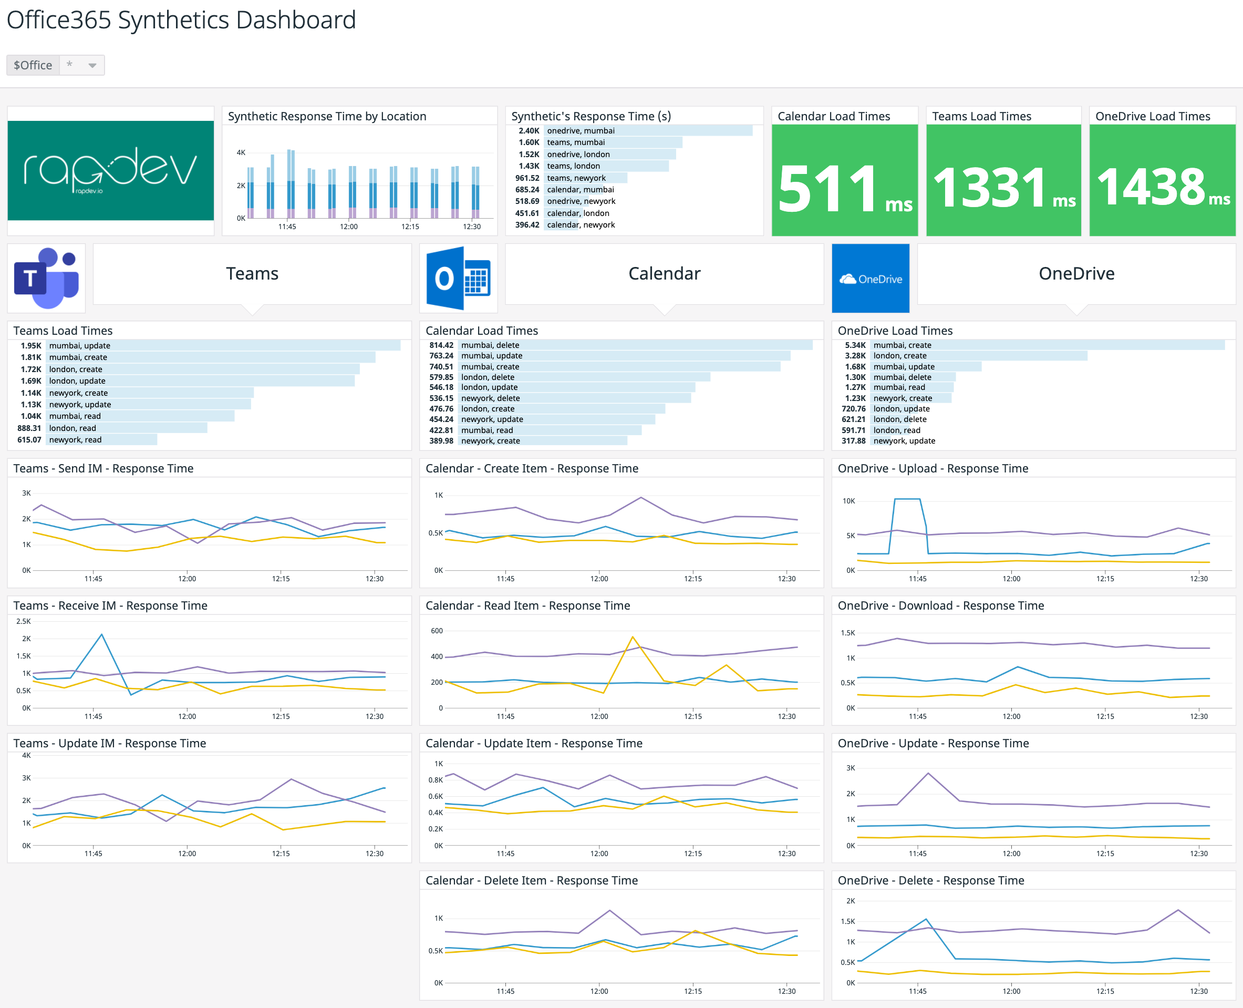Open Teams - Send IM - Response Time widget title

point(103,469)
